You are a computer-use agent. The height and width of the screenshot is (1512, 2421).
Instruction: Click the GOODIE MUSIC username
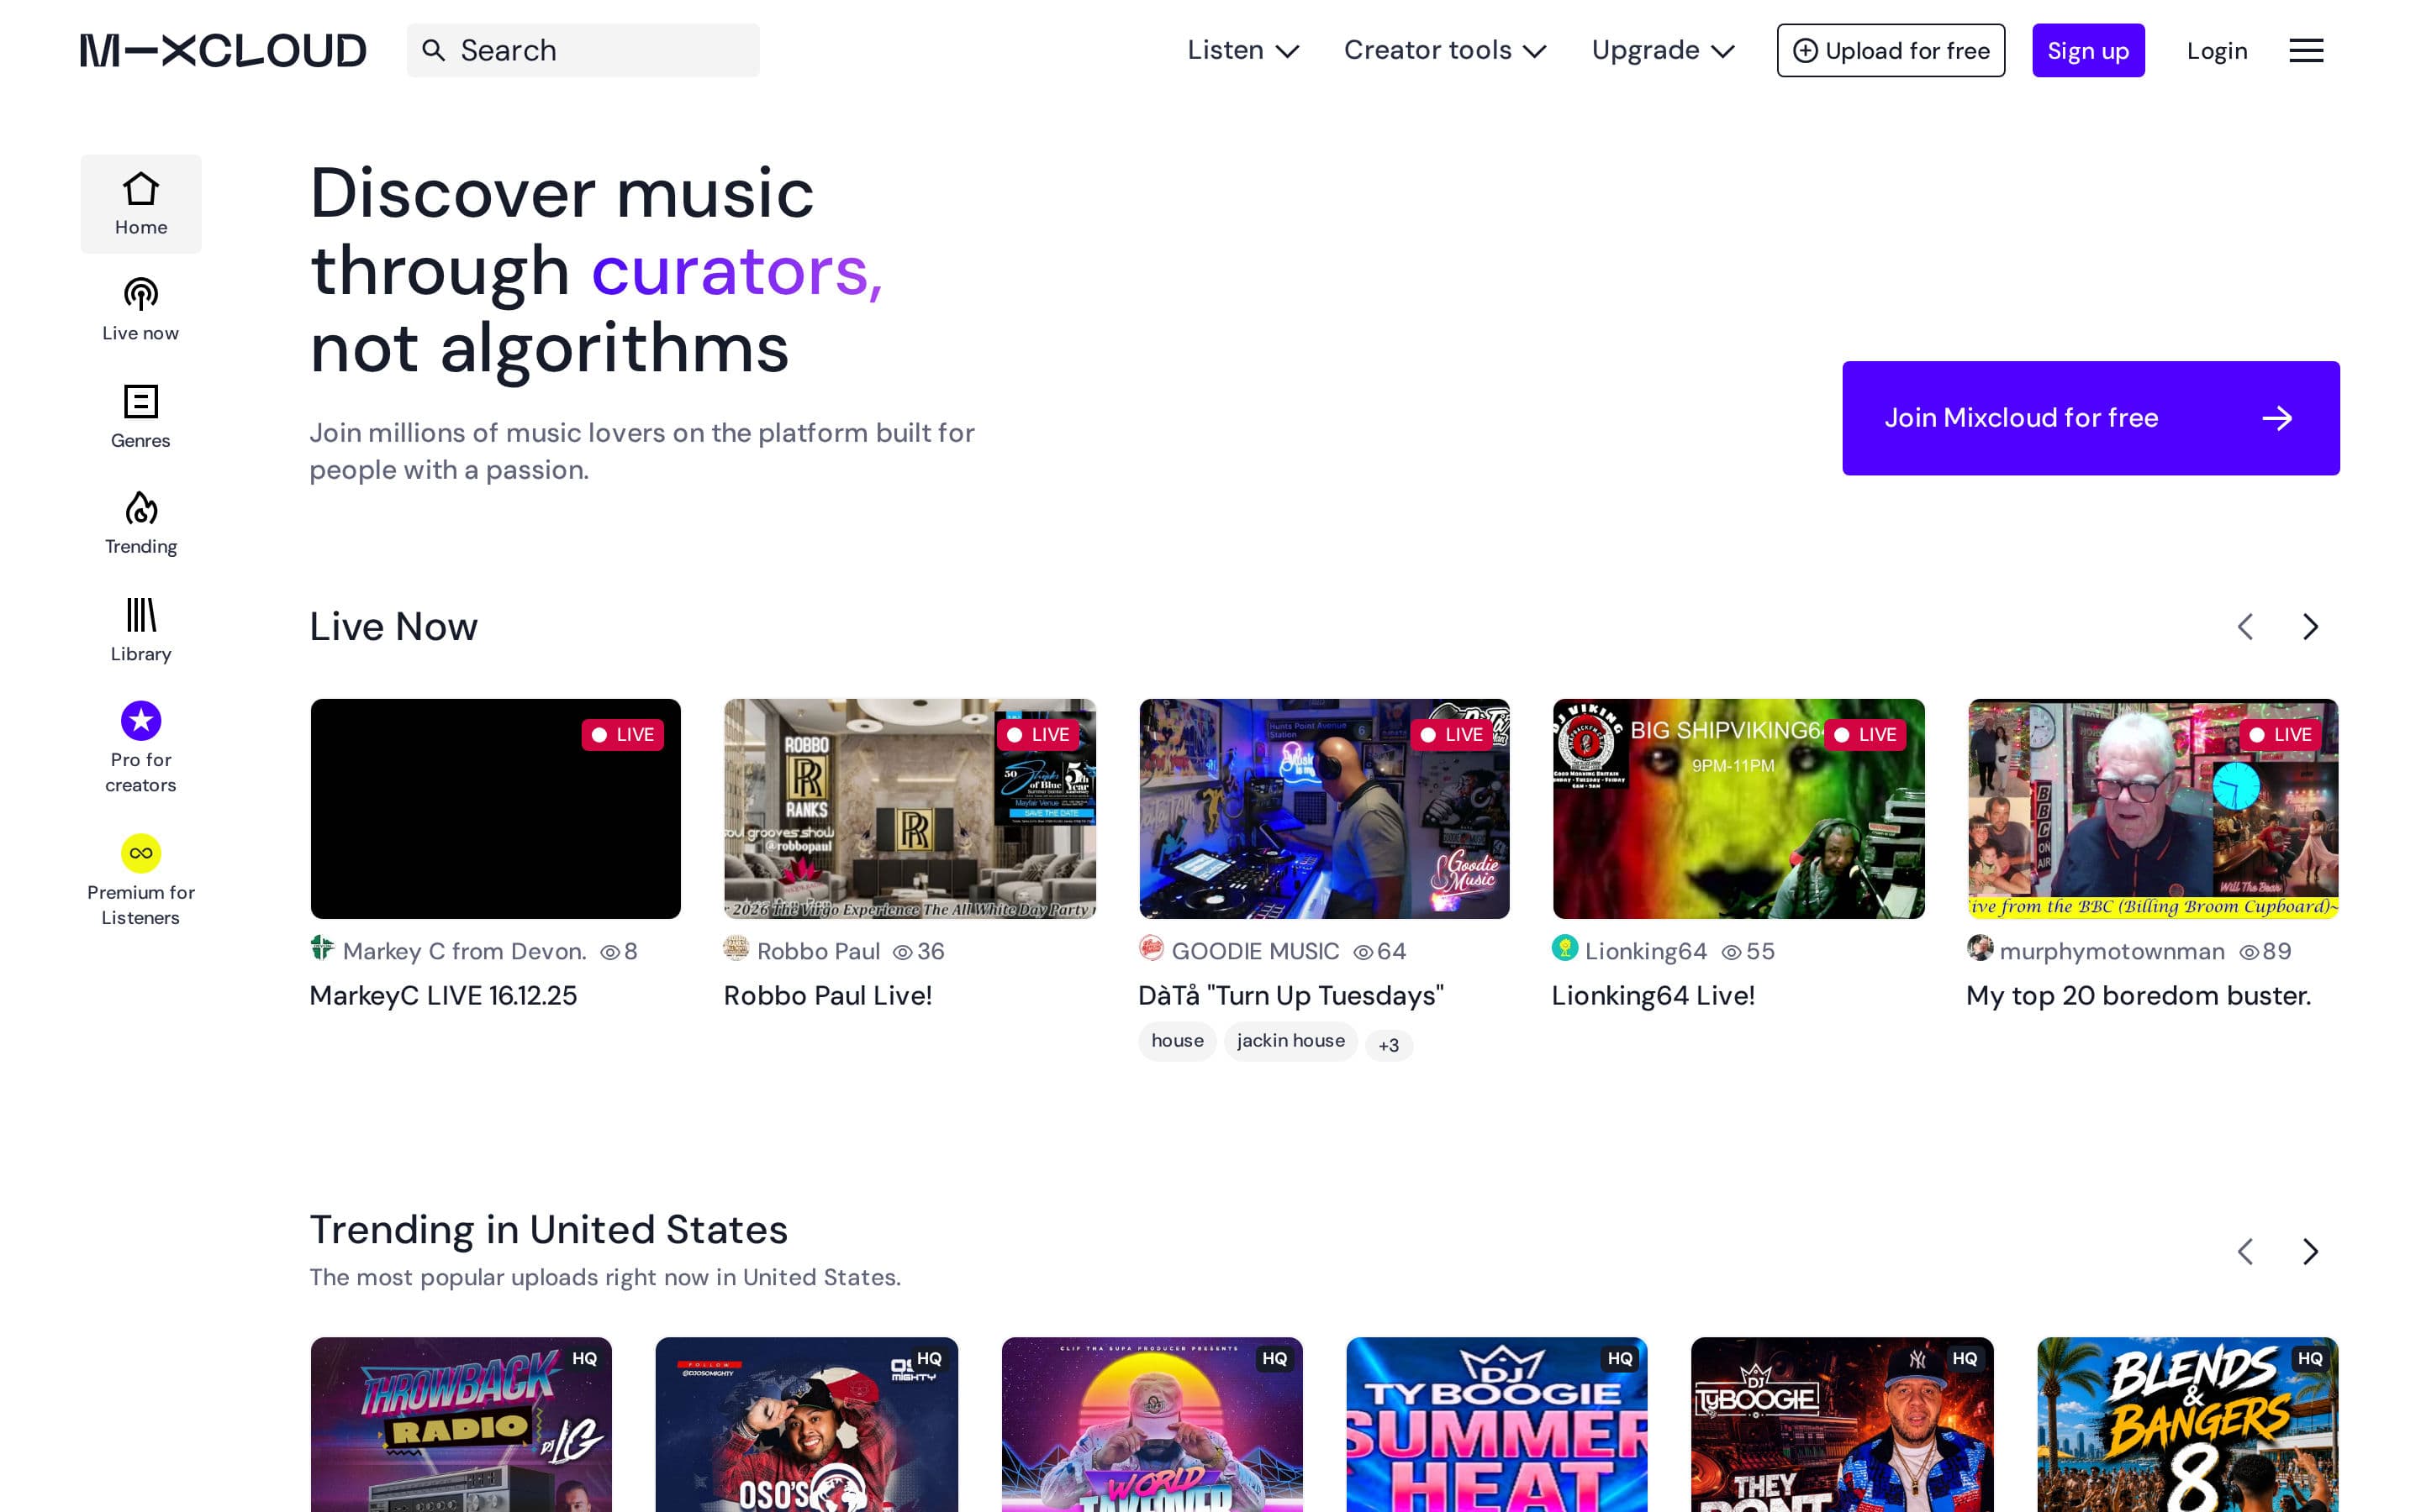pyautogui.click(x=1254, y=951)
